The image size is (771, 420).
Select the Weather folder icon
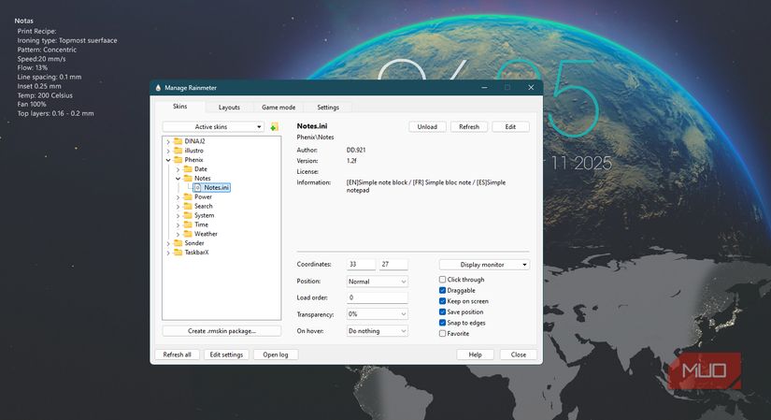click(x=187, y=234)
